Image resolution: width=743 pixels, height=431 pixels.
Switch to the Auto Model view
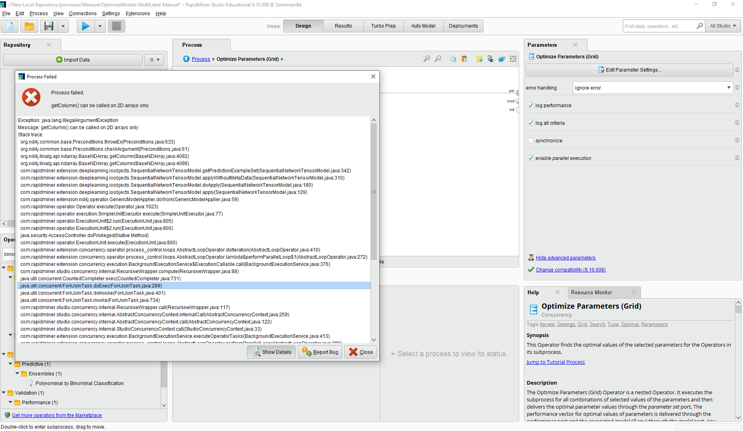coord(423,26)
